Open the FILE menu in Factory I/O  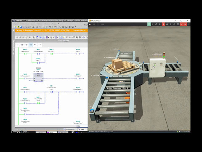93,24
